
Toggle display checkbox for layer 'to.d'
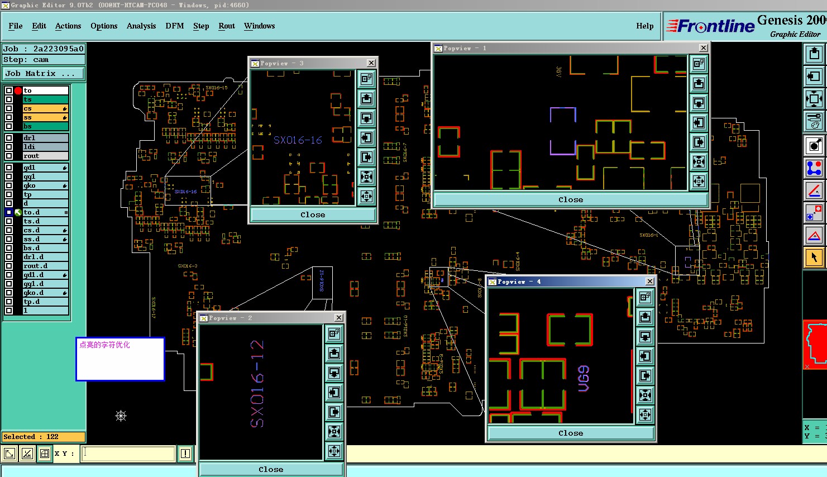[9, 212]
